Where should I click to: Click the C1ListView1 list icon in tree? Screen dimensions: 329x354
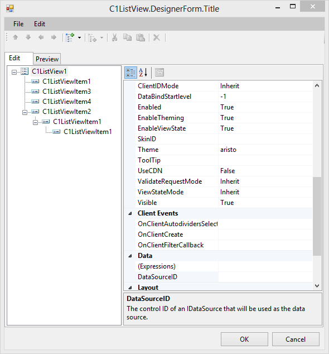(x=25, y=71)
